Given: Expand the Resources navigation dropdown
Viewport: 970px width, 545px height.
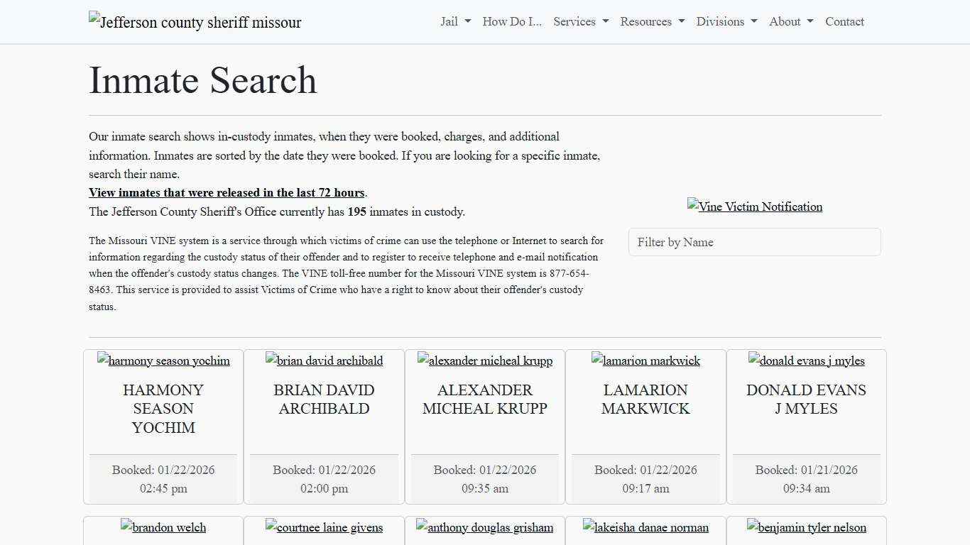Looking at the screenshot, I should 651,22.
